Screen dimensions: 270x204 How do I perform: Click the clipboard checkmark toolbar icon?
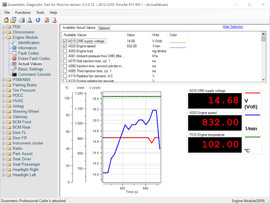click(x=46, y=20)
